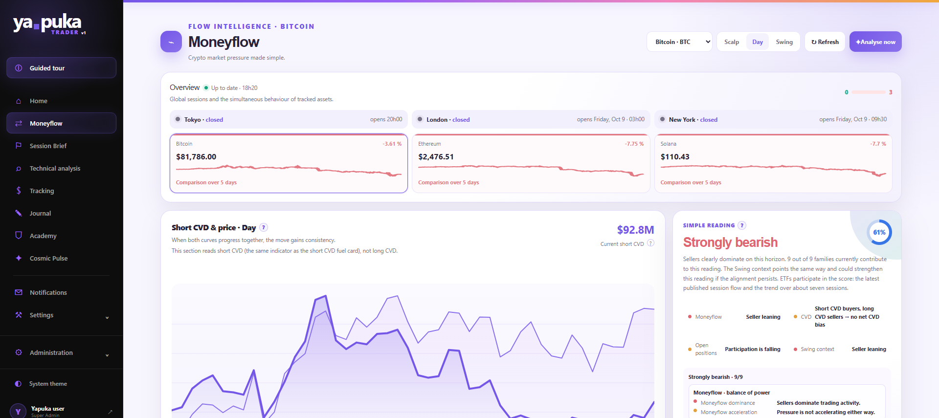
Task: Click the 61% circular score gauge
Action: pos(879,232)
